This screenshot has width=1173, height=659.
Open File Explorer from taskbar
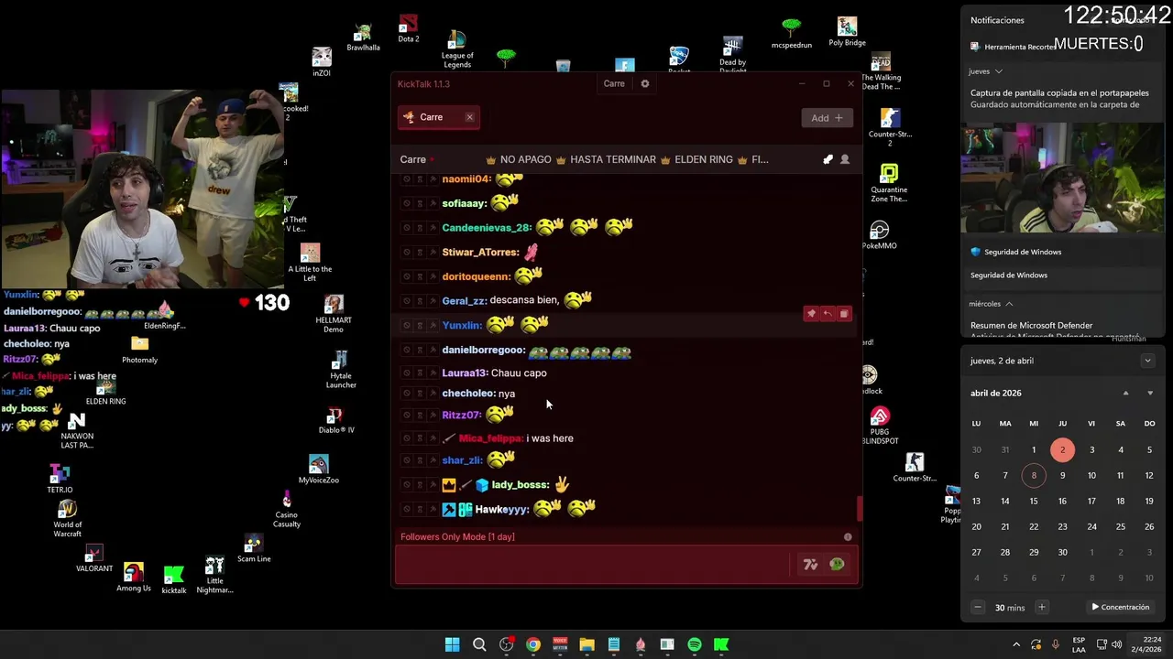(x=586, y=644)
